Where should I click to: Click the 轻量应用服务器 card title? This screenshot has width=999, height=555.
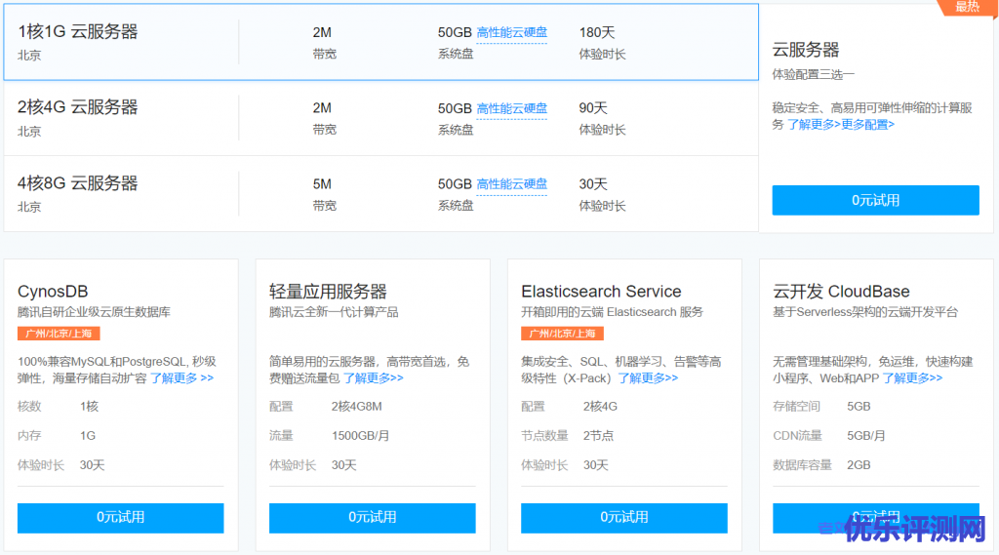click(x=328, y=292)
